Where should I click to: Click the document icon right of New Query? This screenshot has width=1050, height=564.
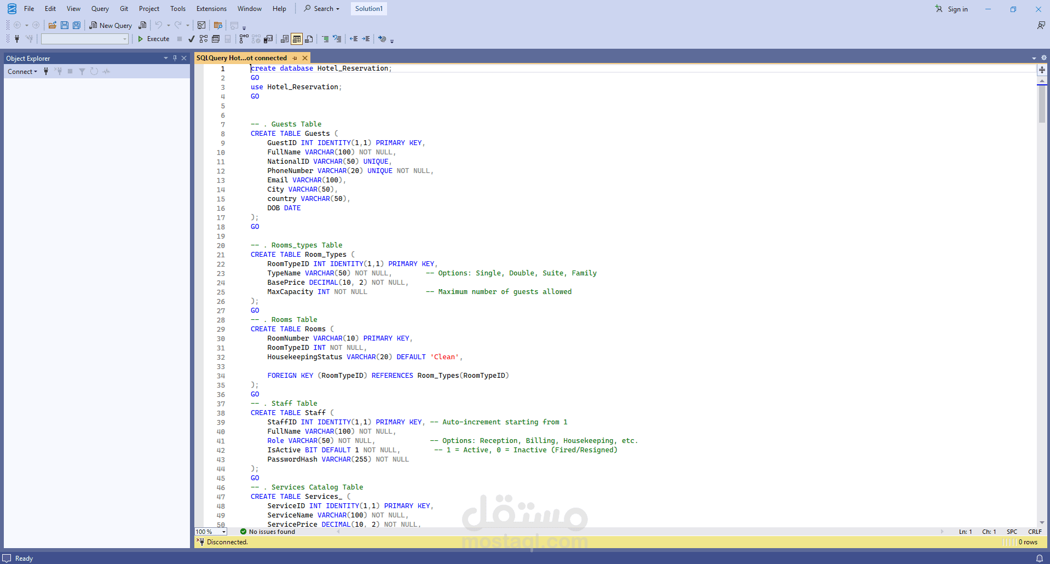point(142,25)
